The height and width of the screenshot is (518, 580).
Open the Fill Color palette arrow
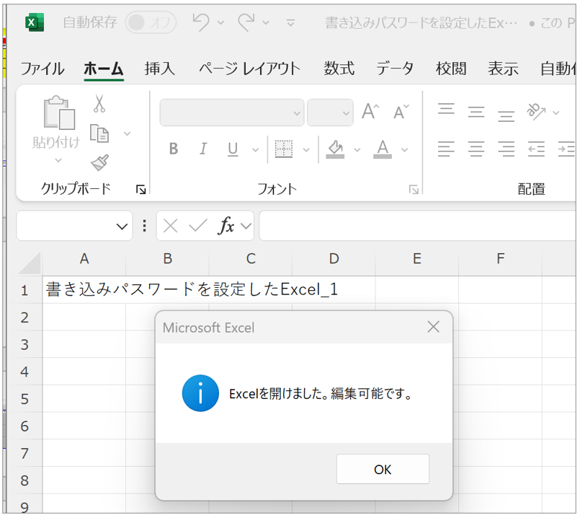pos(357,150)
